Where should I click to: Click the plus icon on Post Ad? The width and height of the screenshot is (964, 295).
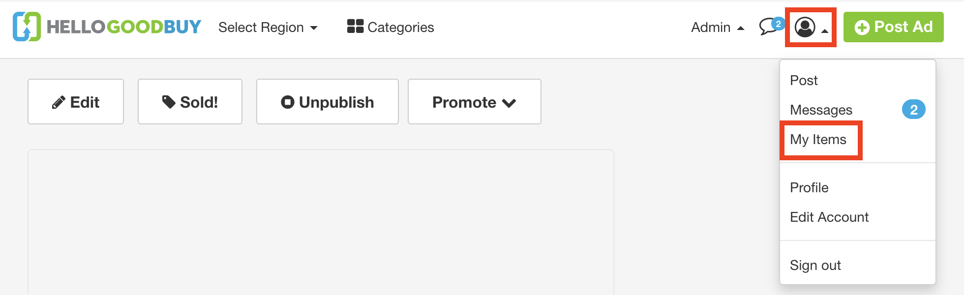(x=862, y=28)
